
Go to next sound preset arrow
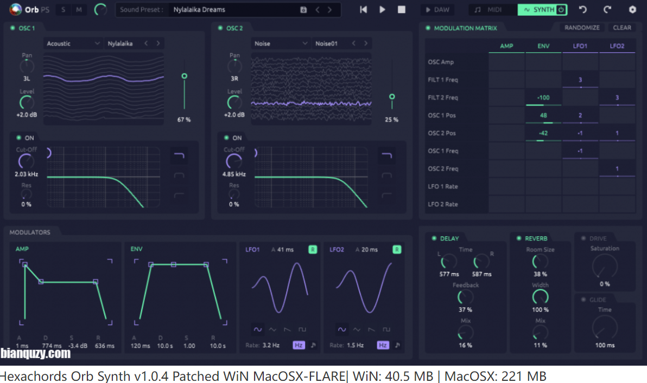click(x=329, y=10)
